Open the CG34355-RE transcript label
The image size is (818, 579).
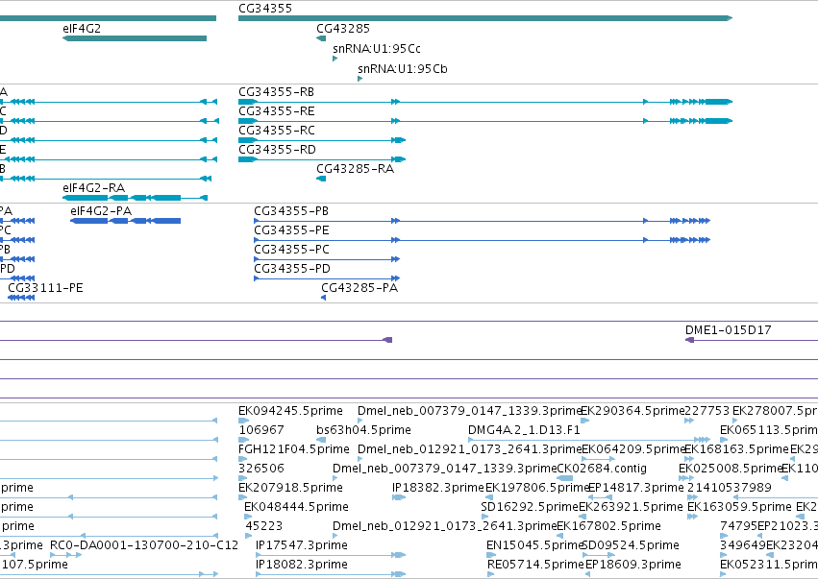(277, 111)
